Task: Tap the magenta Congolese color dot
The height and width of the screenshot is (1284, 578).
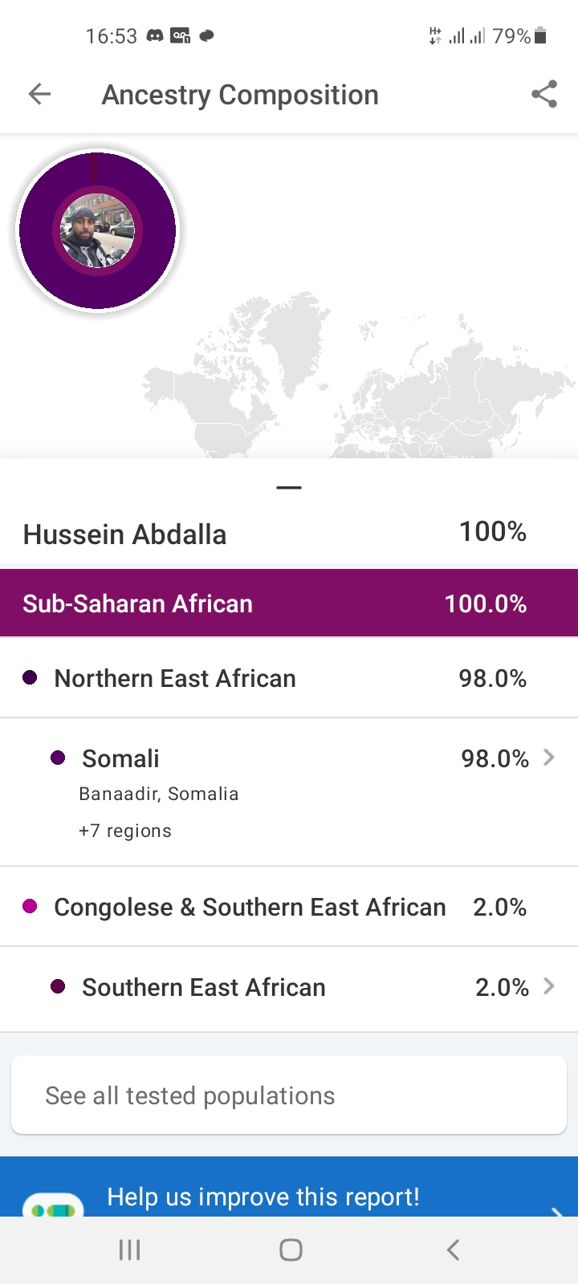Action: point(30,907)
